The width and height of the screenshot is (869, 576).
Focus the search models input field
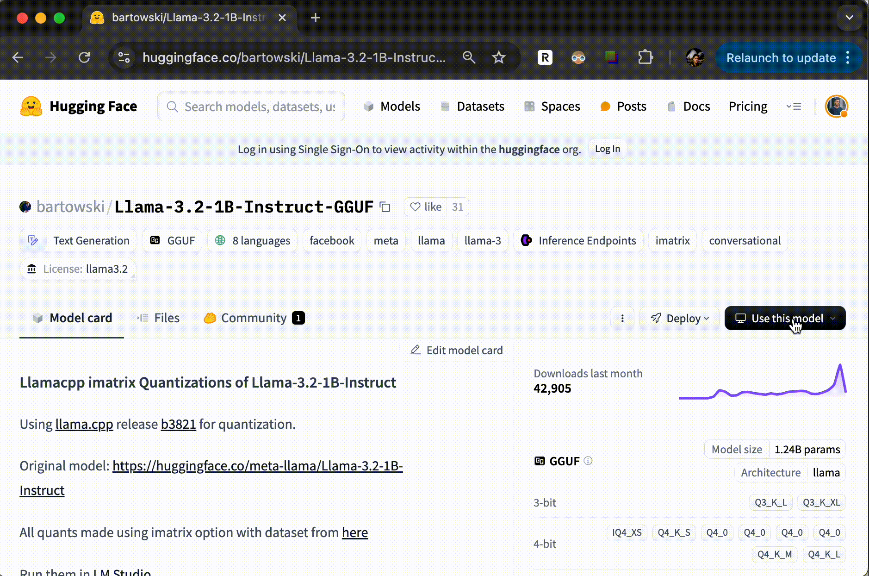(259, 106)
